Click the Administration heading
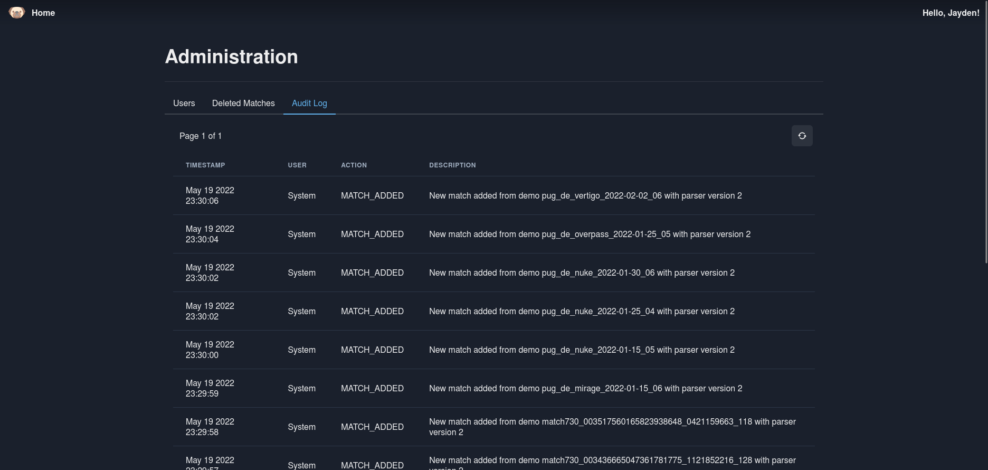The width and height of the screenshot is (988, 470). coord(231,57)
